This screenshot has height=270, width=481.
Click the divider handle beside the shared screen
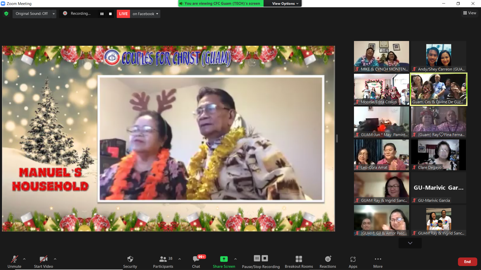[337, 138]
